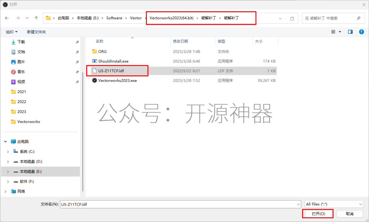This screenshot has height=222, width=369.
Task: Go back using the back arrow
Action: click(7, 18)
